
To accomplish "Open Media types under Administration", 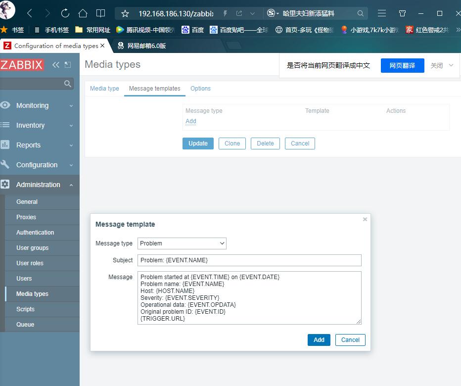I will [42, 293].
